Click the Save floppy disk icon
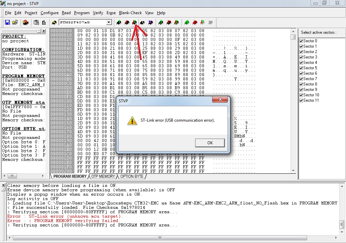The width and height of the screenshot is (346, 243). tap(7, 23)
